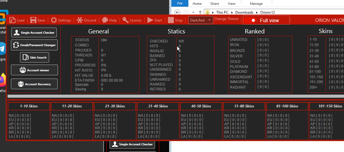Open the Dark.Red theme dropdown
This screenshot has width=344, height=152.
[201, 20]
